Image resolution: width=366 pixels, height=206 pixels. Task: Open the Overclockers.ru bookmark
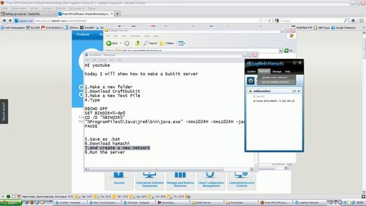52,27
